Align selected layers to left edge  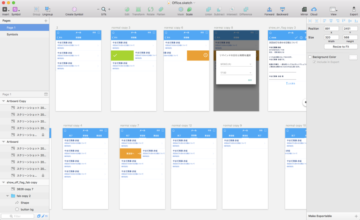(324, 21)
